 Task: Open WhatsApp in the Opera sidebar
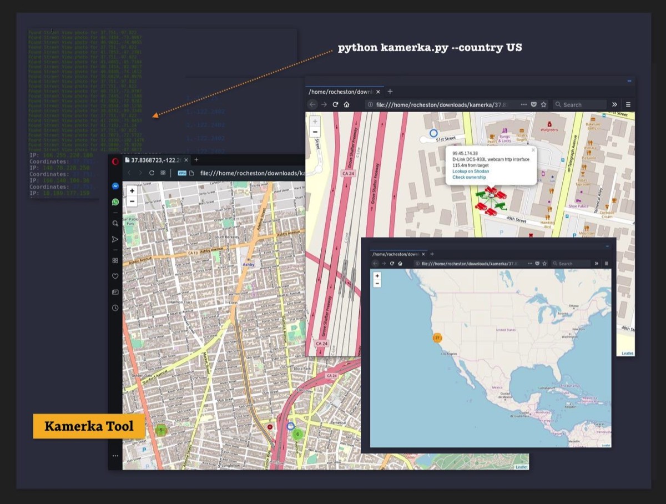point(115,202)
